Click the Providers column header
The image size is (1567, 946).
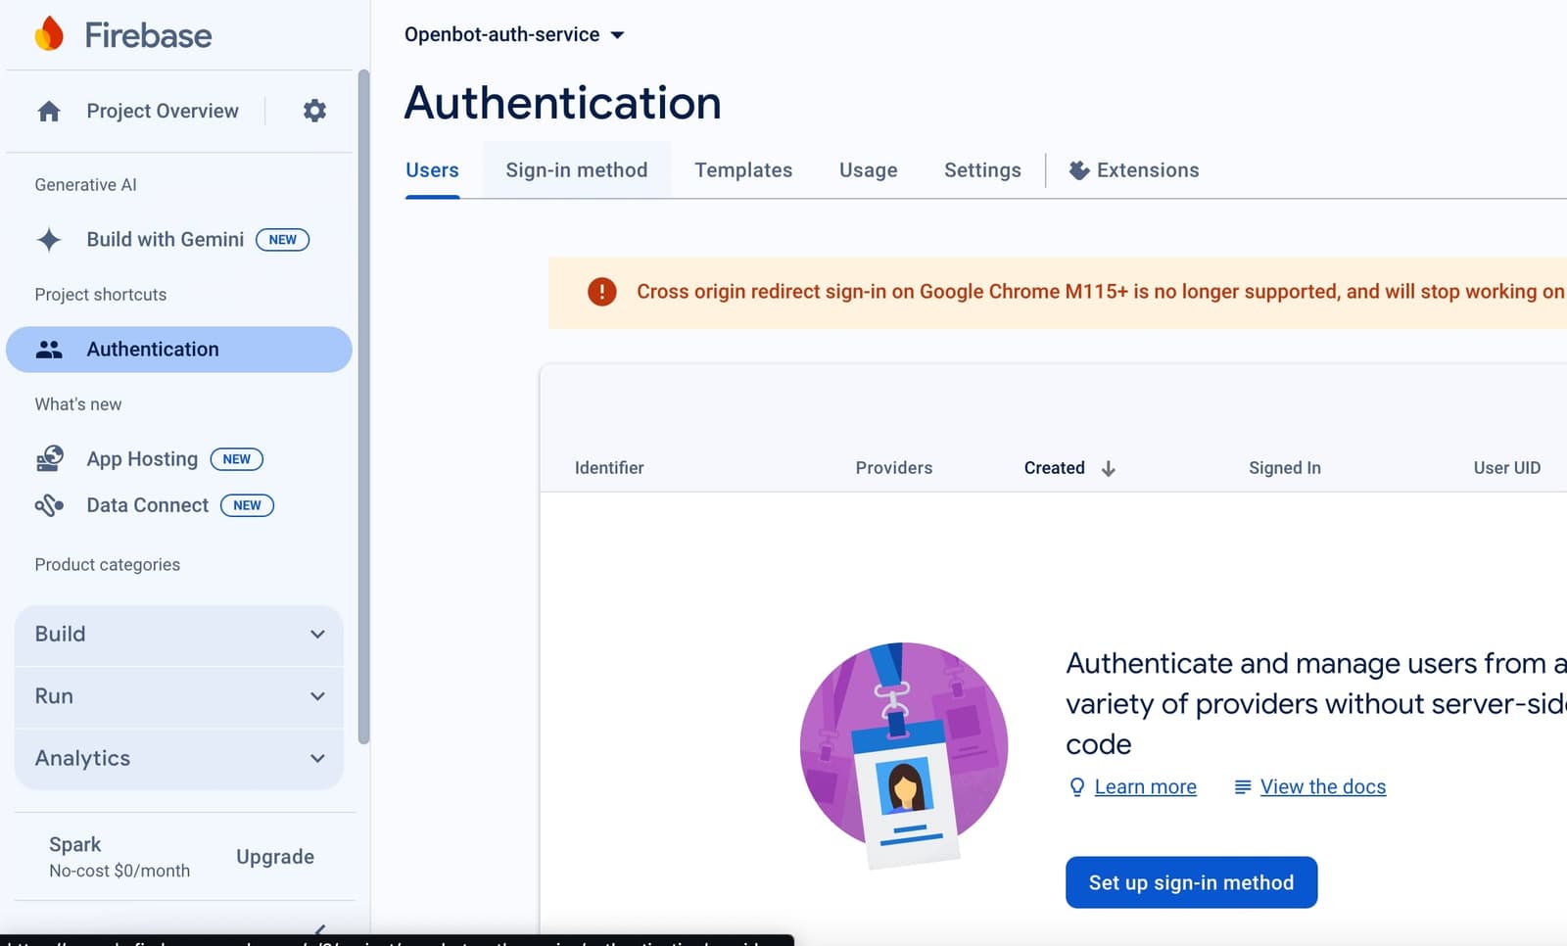coord(894,468)
